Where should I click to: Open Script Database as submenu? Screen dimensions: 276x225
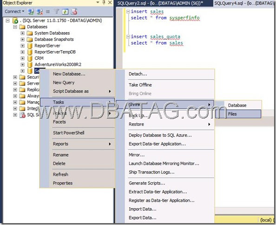tap(78, 91)
